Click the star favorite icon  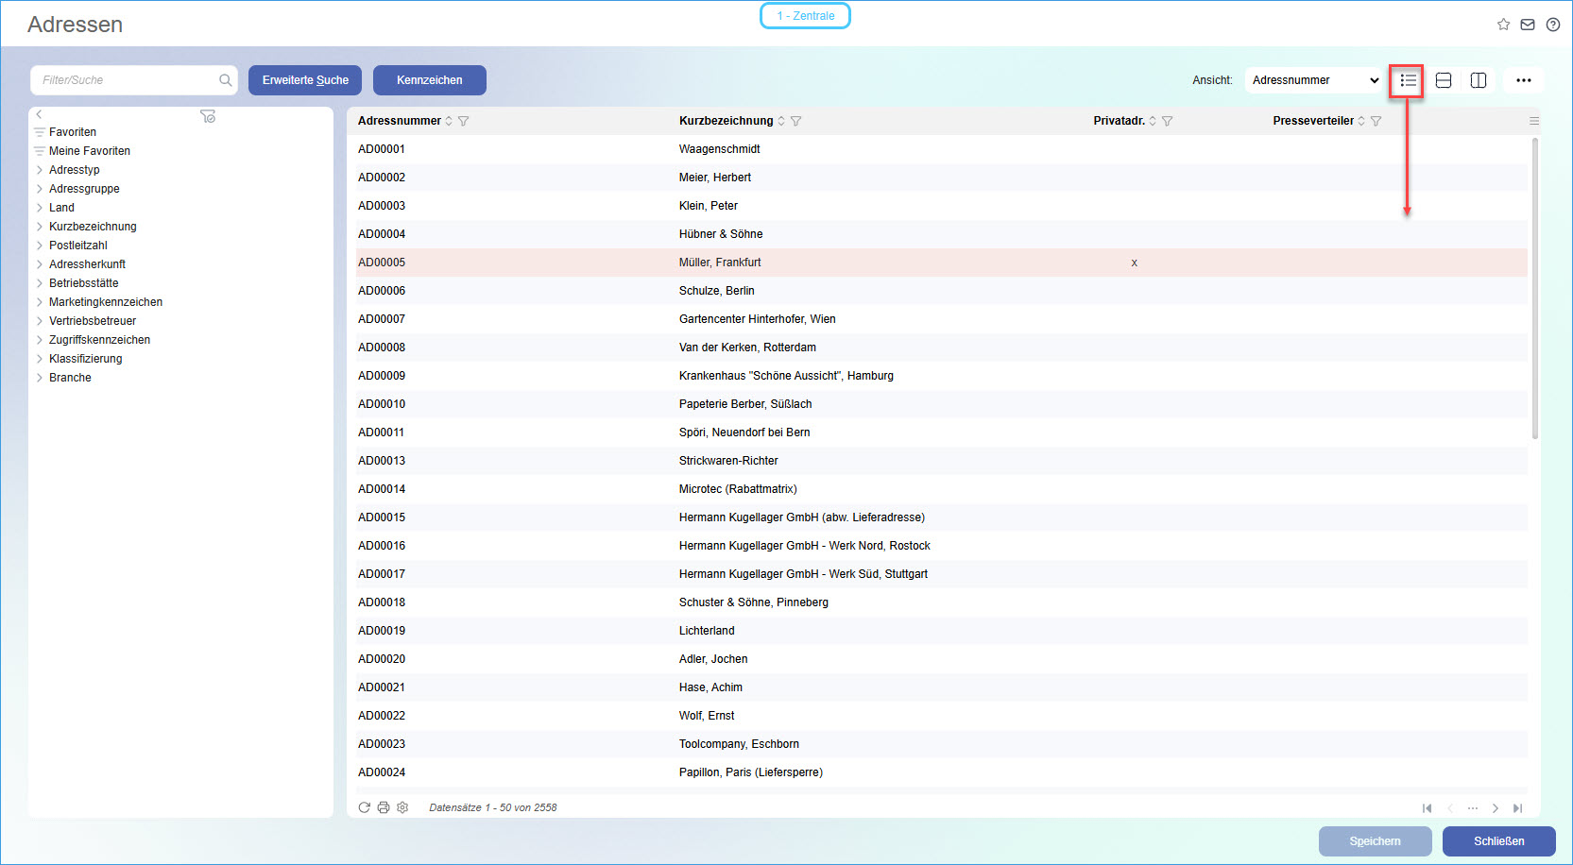1503,25
